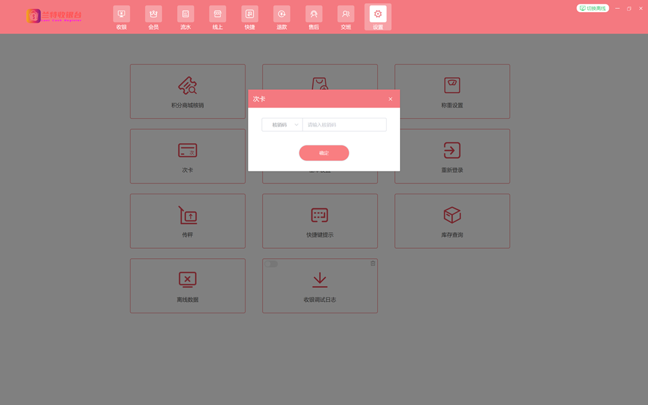Open the 称重设置 weighing settings card

click(452, 91)
